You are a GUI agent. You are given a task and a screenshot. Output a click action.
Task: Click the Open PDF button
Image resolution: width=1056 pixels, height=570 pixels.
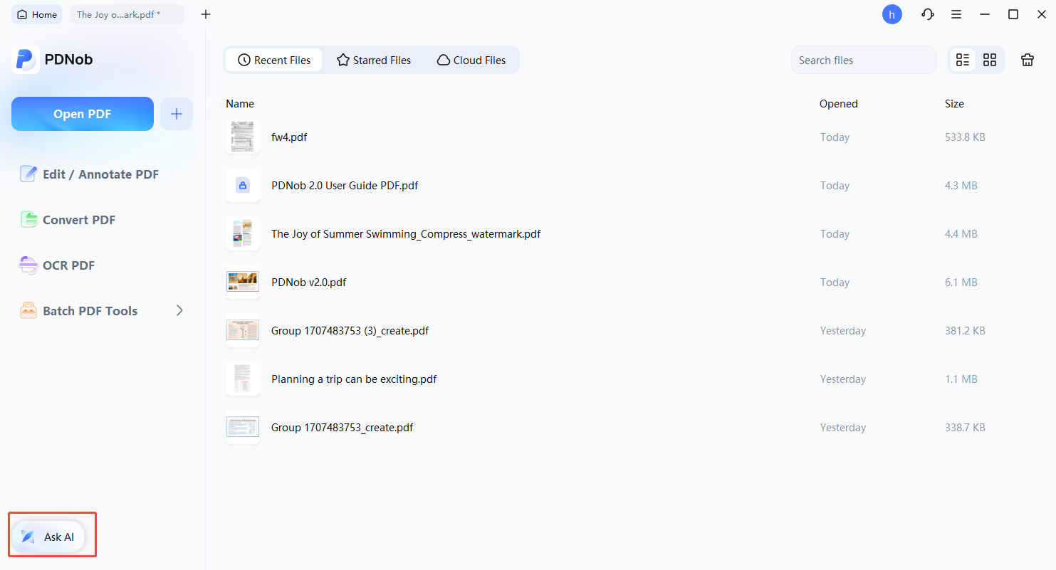[x=83, y=114]
